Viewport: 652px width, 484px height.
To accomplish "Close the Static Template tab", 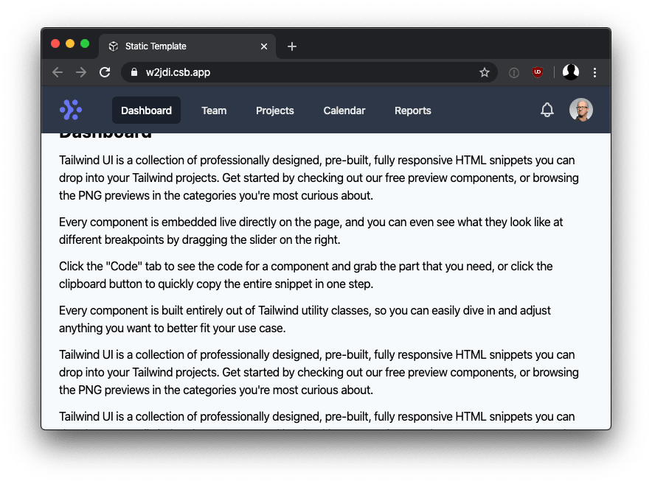I will point(263,46).
